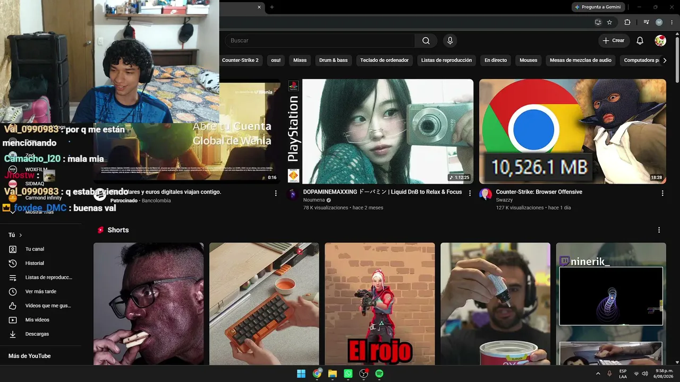Select the osu! filter chip
680x382 pixels.
(276, 60)
